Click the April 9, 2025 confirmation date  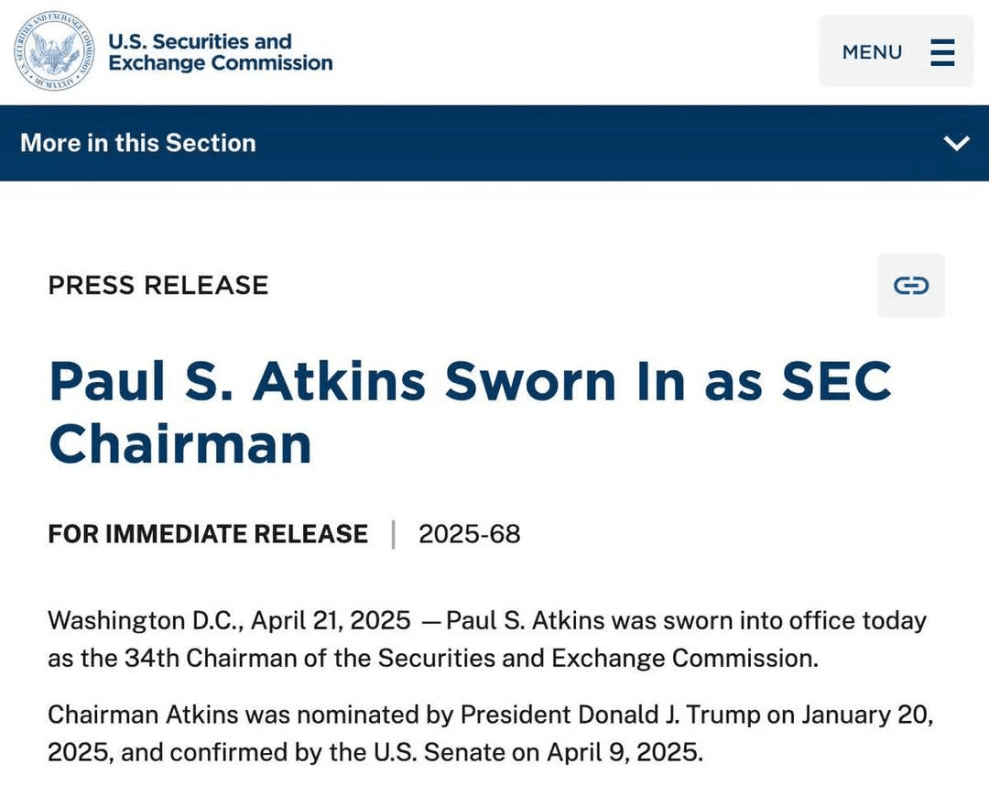pyautogui.click(x=625, y=752)
